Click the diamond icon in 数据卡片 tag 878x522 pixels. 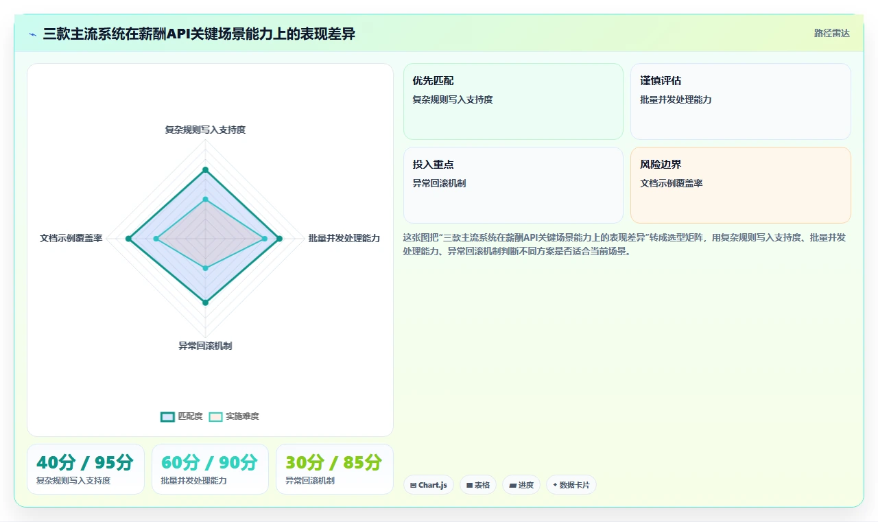tap(555, 485)
